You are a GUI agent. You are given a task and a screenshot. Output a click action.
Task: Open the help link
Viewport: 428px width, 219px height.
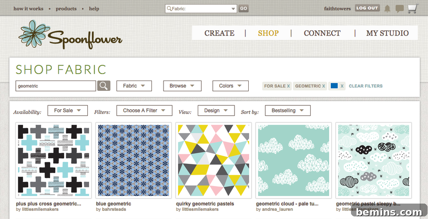point(94,9)
